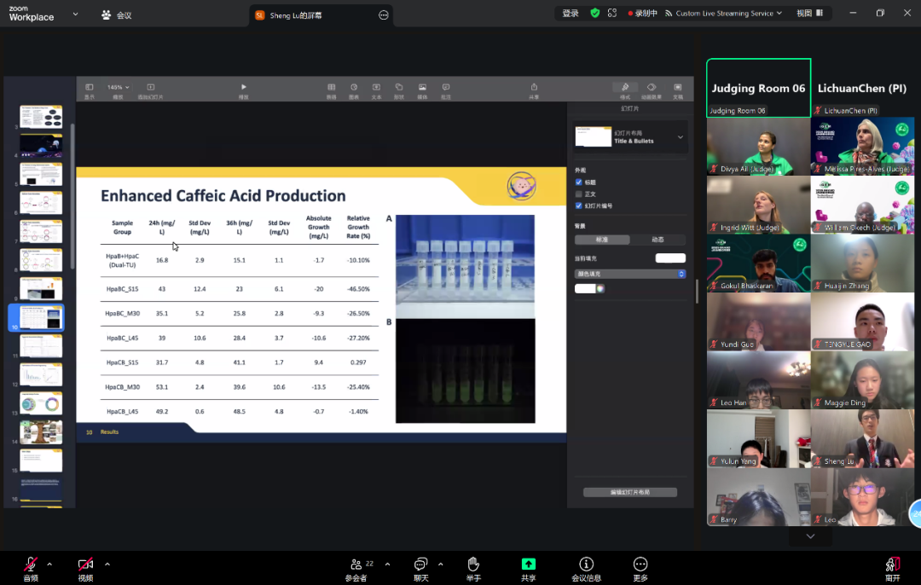Click the green share screen icon

tap(528, 565)
